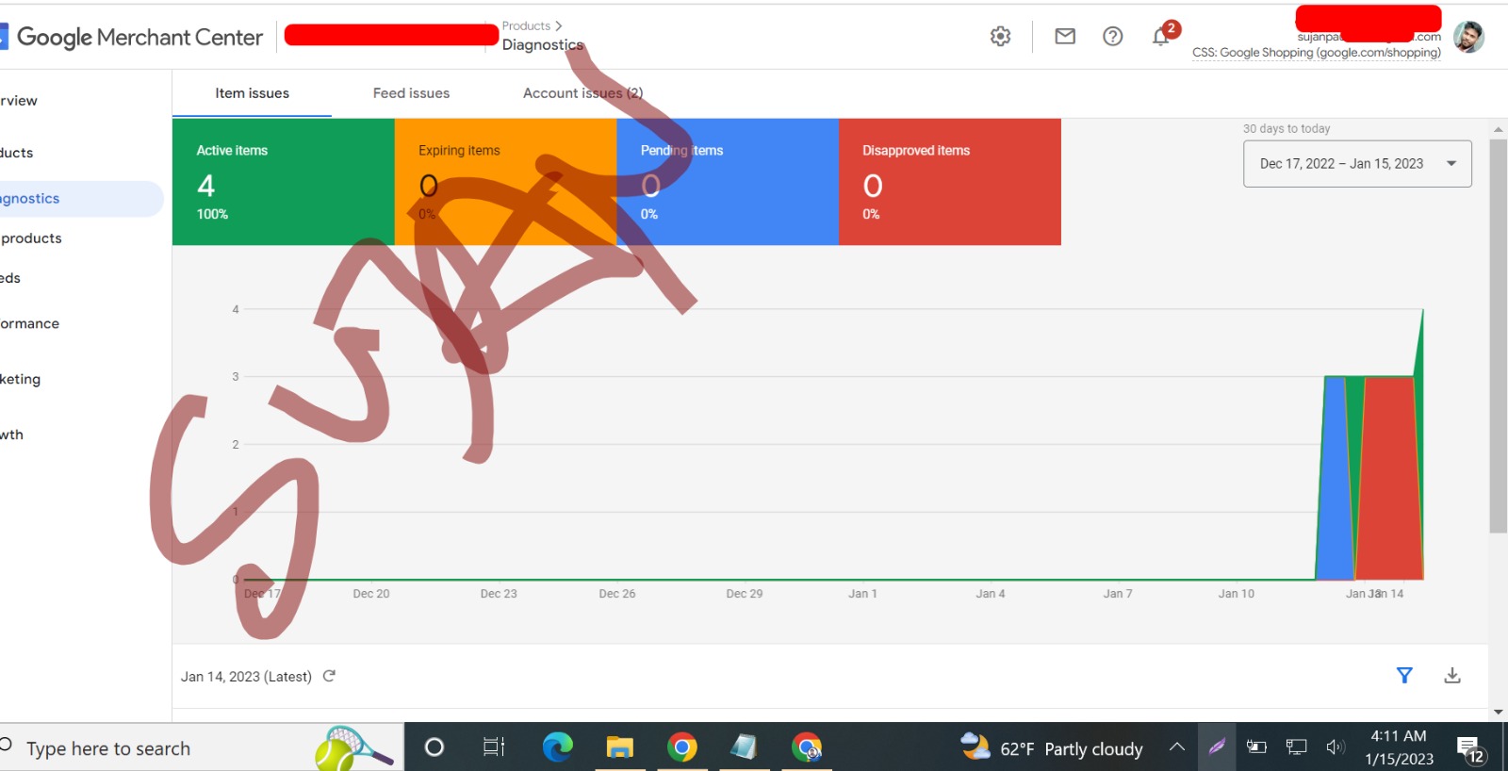1508x771 pixels.
Task: Open the taskbar clock showing 4:11 AM
Action: [1399, 747]
